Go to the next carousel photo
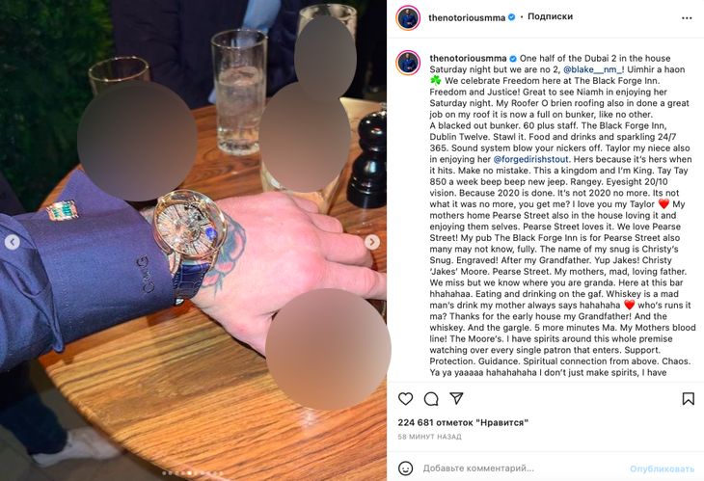 point(371,242)
